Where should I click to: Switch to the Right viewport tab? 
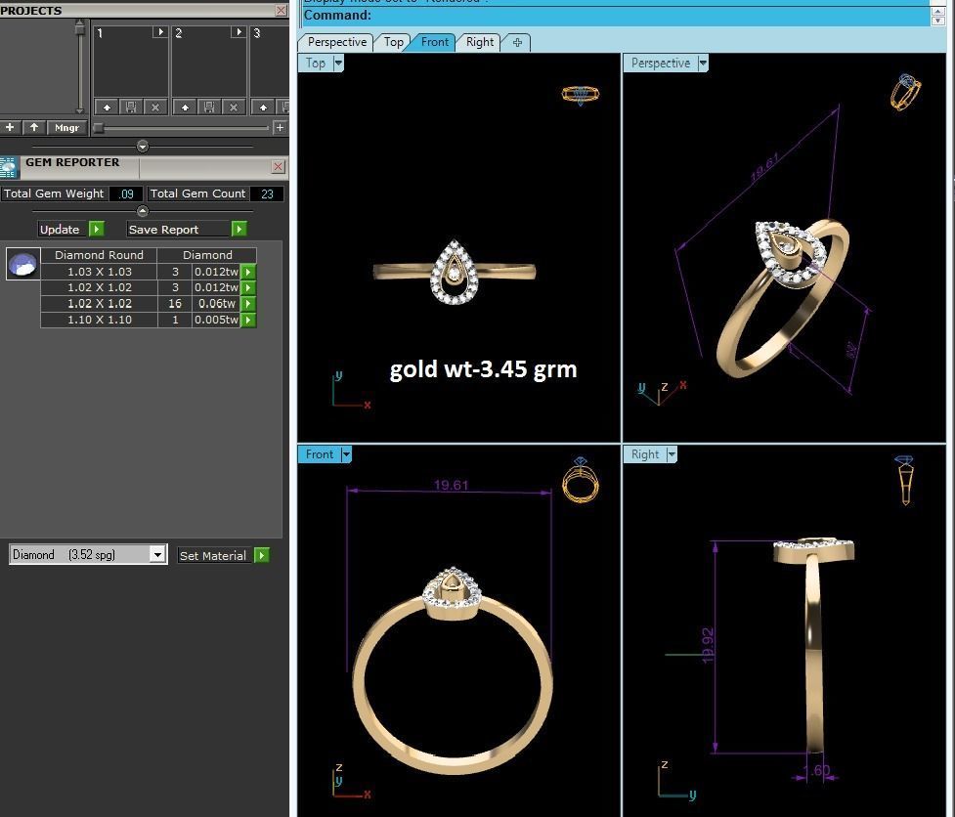[x=480, y=42]
